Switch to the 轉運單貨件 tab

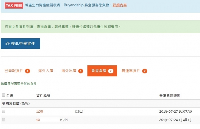pos(134,71)
